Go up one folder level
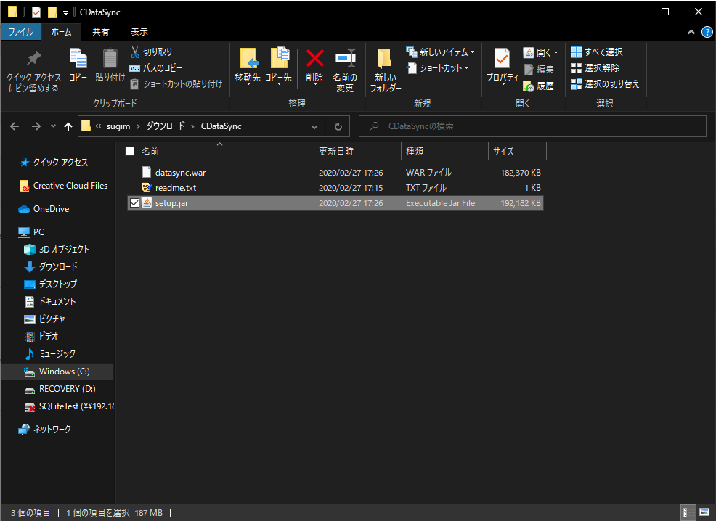This screenshot has height=521, width=716. tap(68, 126)
